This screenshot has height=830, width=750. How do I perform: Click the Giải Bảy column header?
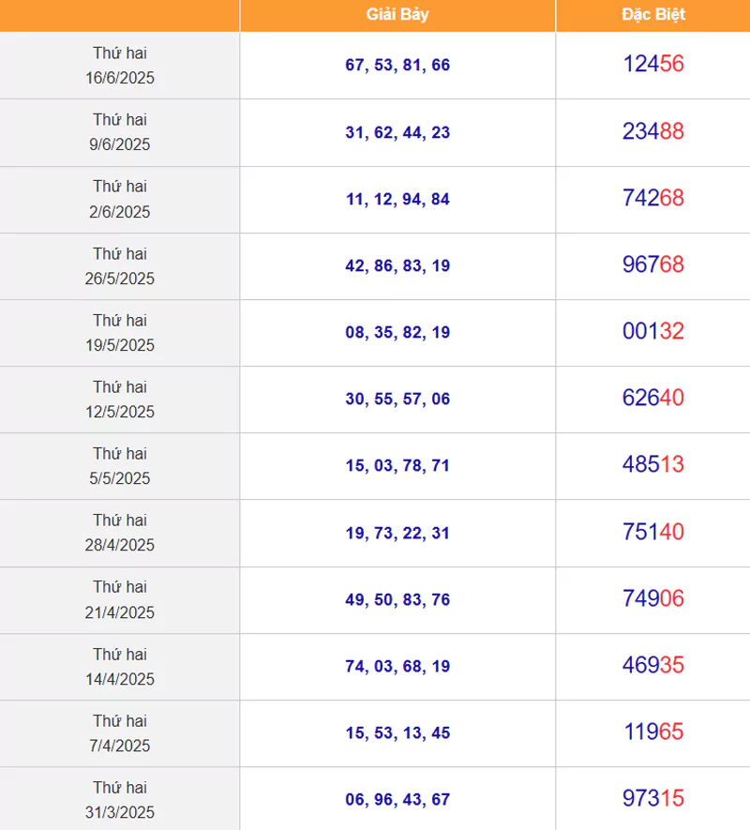[x=397, y=15]
